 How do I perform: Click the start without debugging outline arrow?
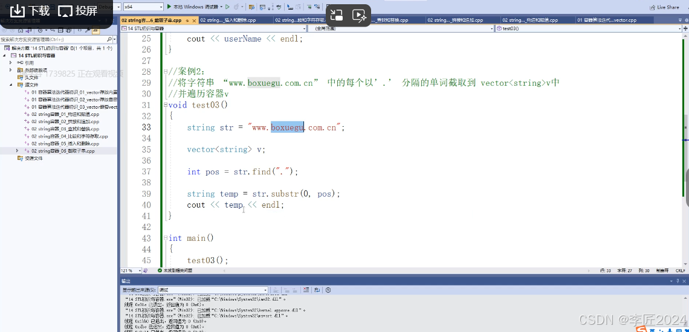click(227, 7)
